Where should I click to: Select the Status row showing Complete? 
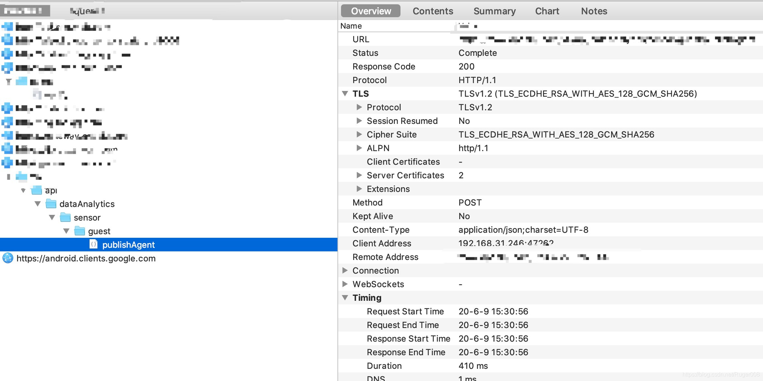click(x=550, y=53)
